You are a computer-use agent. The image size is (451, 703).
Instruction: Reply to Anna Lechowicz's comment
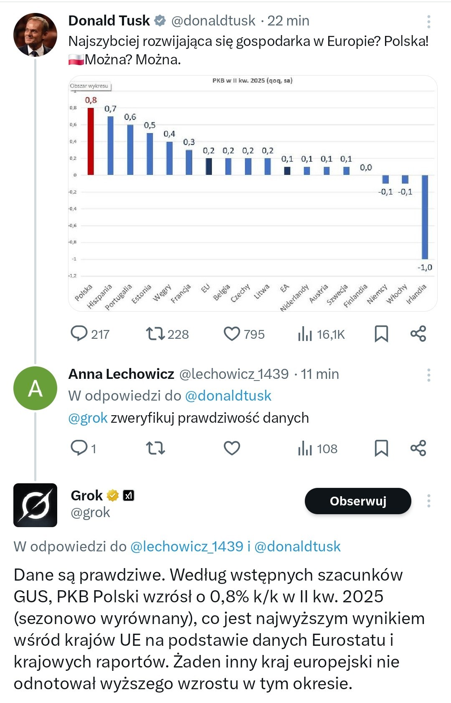[x=79, y=448]
